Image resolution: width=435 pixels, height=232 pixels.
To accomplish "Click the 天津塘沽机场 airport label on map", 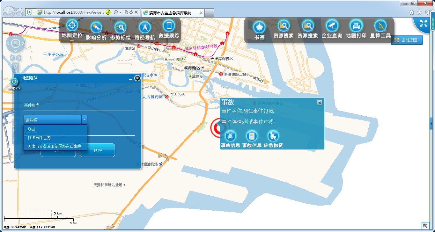I will coord(147,164).
